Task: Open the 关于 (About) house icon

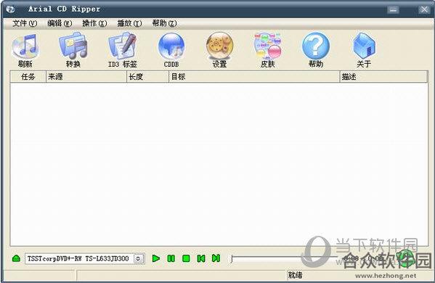Action: (364, 46)
